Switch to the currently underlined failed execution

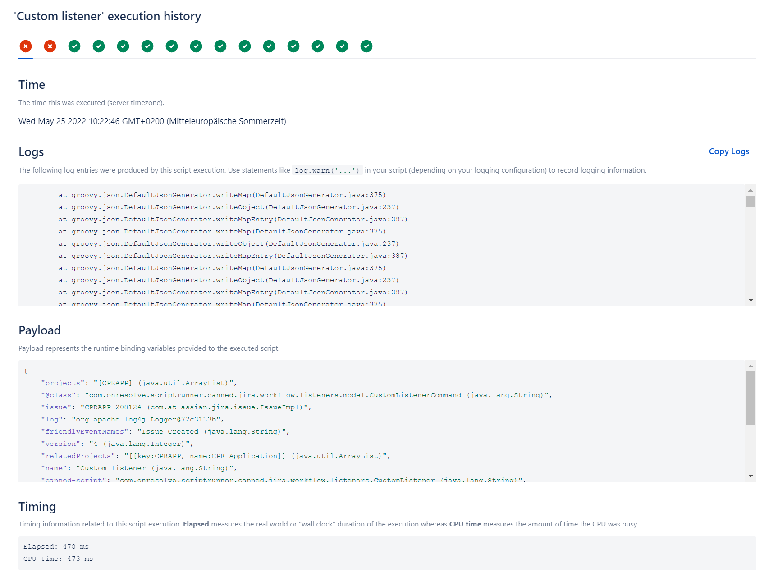click(x=26, y=46)
